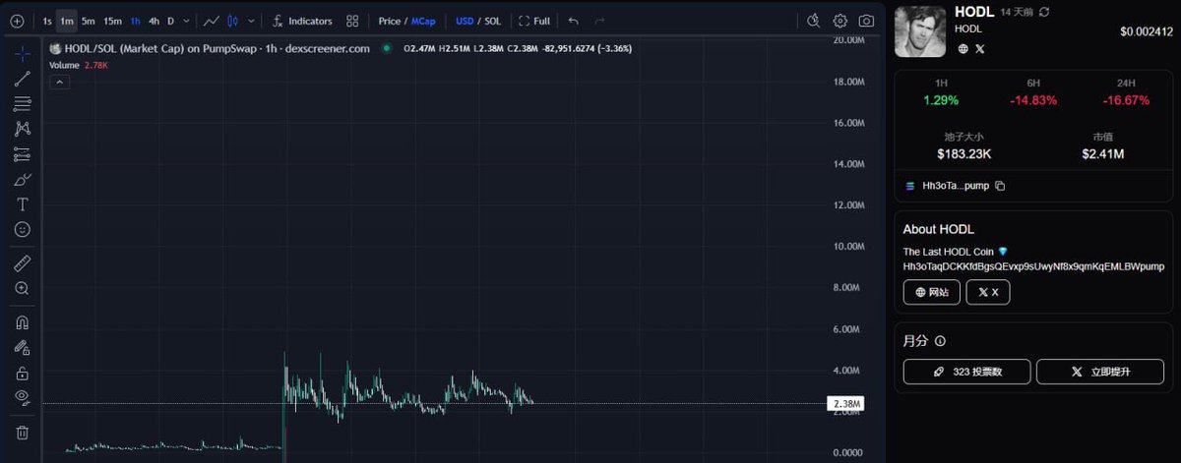Click the redo arrow
The image size is (1181, 463).
point(599,21)
